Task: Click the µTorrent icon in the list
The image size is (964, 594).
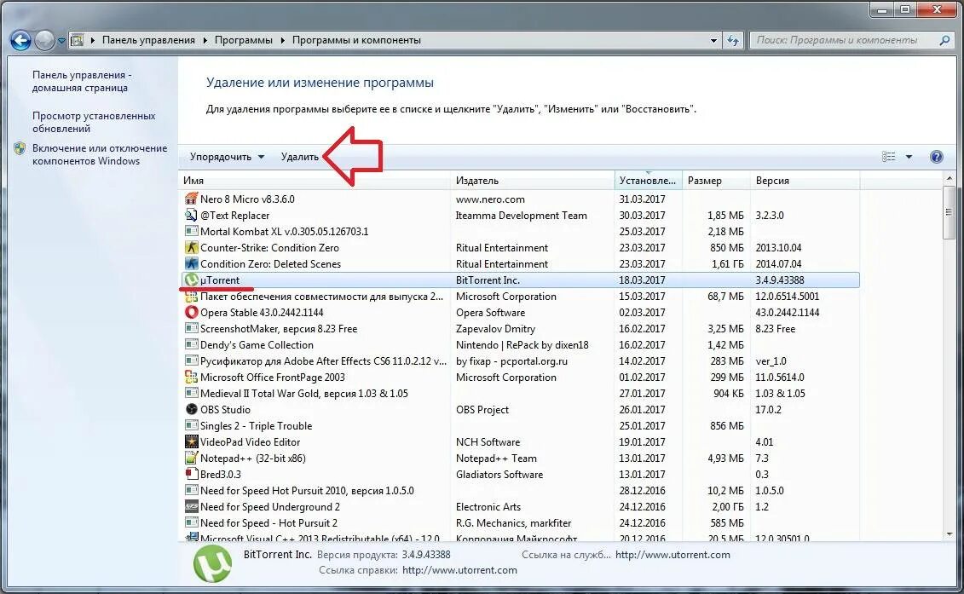Action: 191,280
